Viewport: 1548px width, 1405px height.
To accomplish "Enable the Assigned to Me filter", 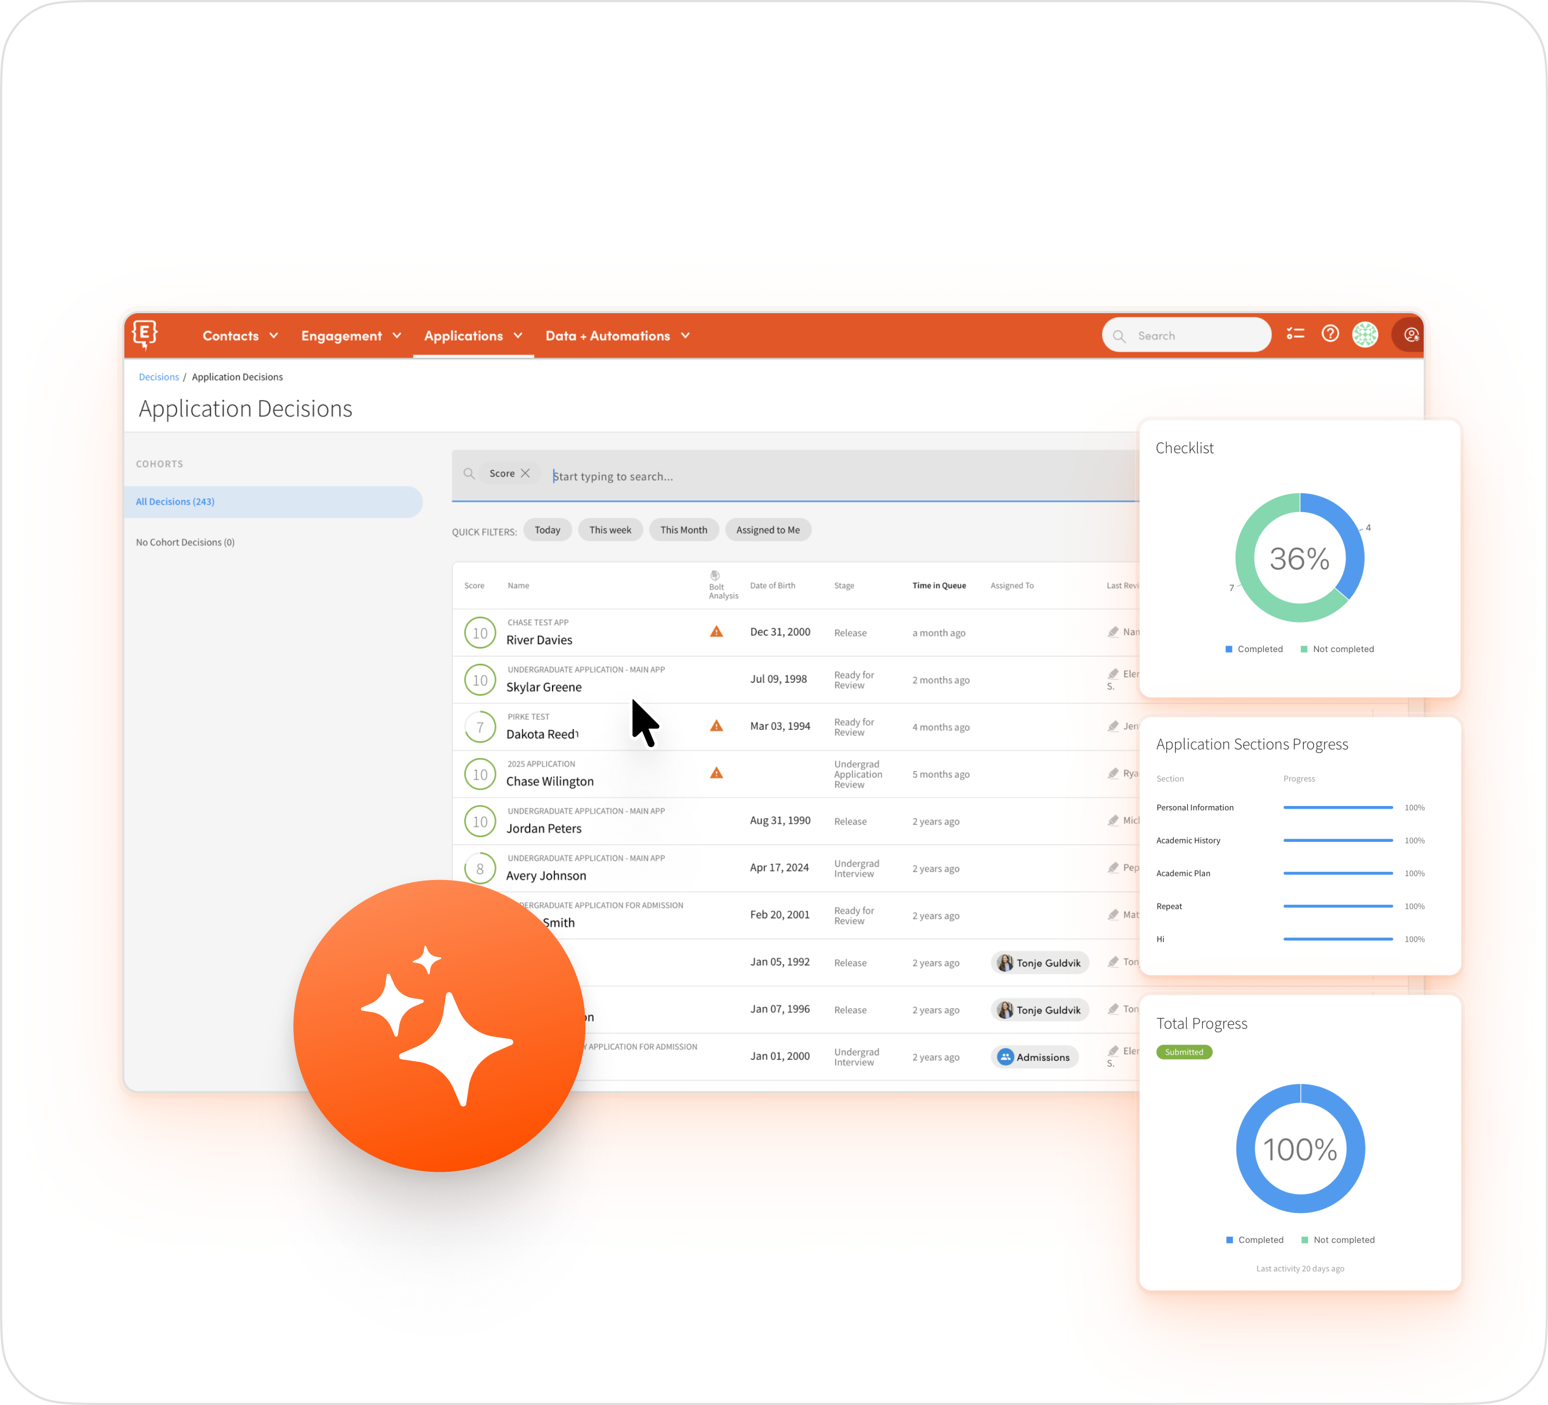I will (768, 529).
